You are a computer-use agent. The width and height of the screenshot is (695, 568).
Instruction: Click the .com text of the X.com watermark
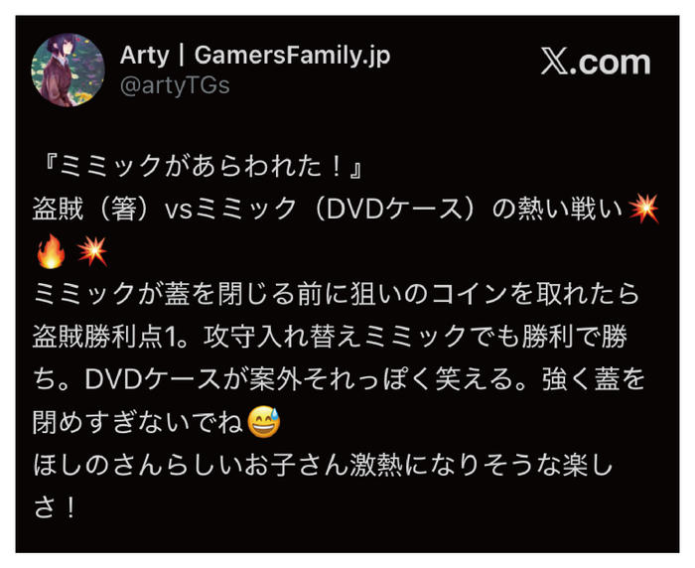[610, 63]
